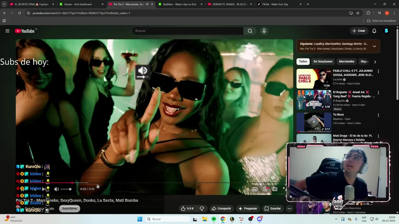
Task: Open Chrome media control icon
Action: pos(379,13)
